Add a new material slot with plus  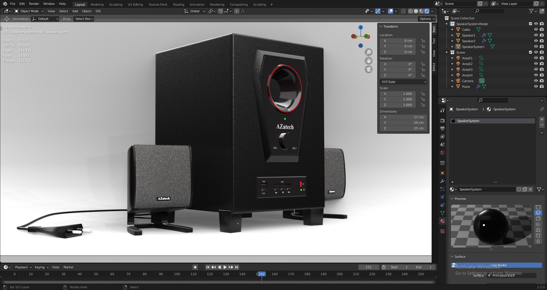(542, 119)
